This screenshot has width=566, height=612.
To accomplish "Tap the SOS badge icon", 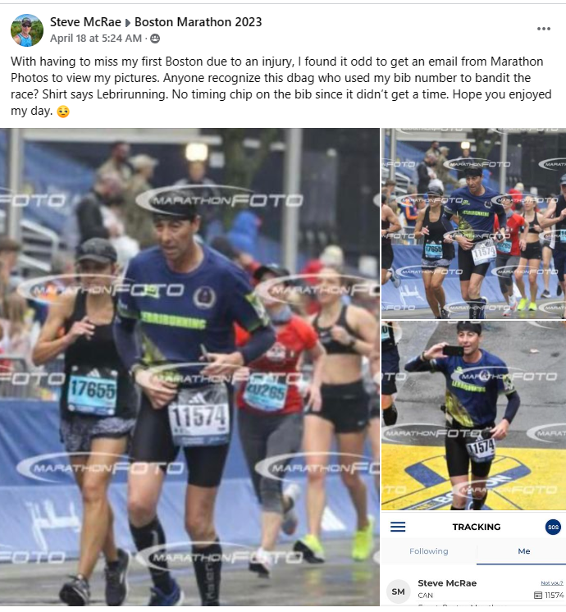I will [x=553, y=527].
